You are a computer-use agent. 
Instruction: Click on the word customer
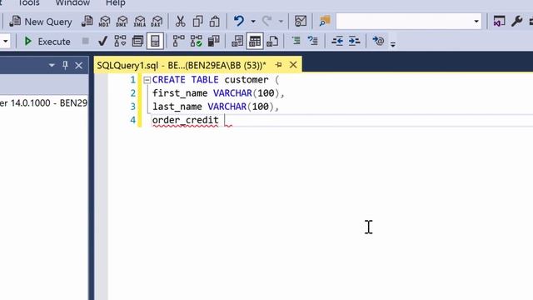(247, 80)
